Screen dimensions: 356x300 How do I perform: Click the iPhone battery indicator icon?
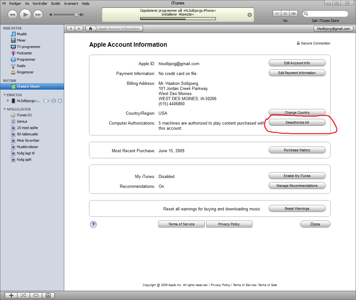coord(46,101)
